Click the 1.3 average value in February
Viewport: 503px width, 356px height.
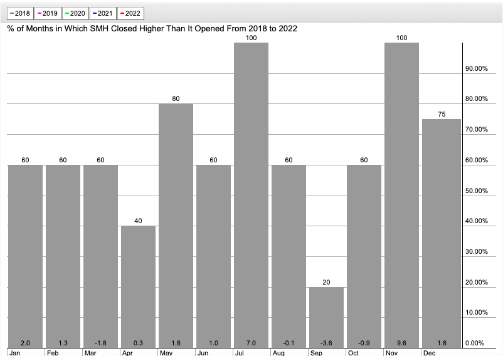click(63, 343)
